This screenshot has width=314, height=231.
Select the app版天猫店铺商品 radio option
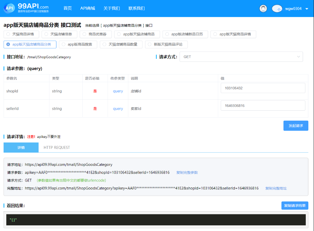(137, 34)
